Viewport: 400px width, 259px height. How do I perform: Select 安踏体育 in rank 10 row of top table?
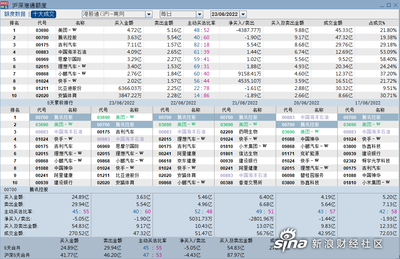tap(67, 95)
